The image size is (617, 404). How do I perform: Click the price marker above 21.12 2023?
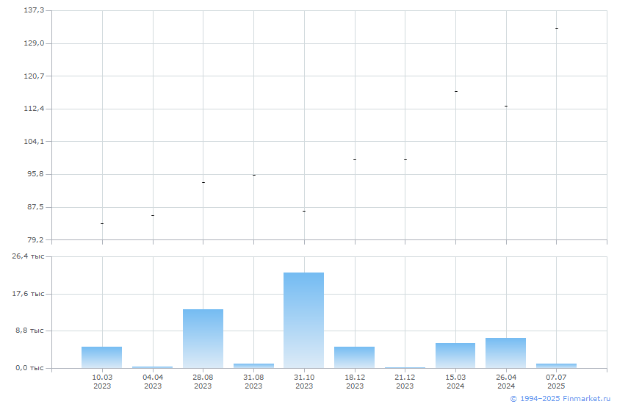[405, 159]
